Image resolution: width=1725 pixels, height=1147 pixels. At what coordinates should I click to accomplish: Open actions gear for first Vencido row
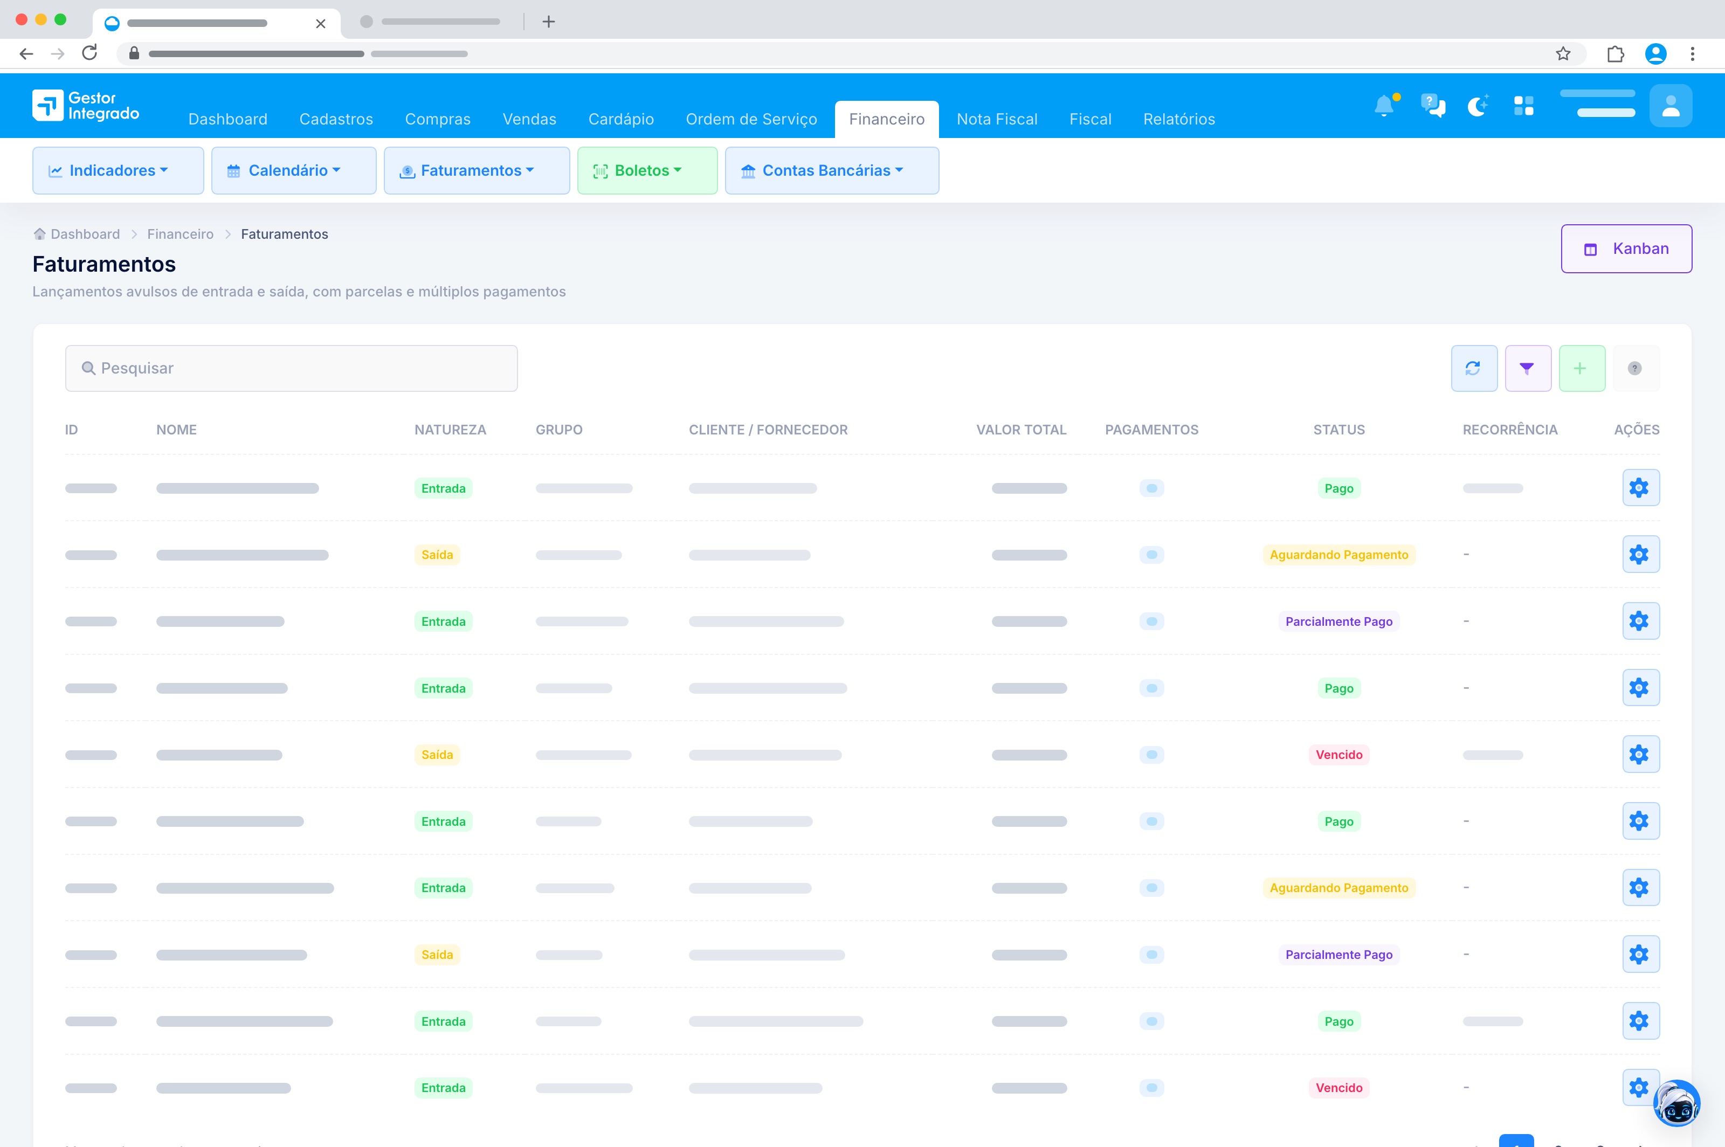(x=1640, y=754)
